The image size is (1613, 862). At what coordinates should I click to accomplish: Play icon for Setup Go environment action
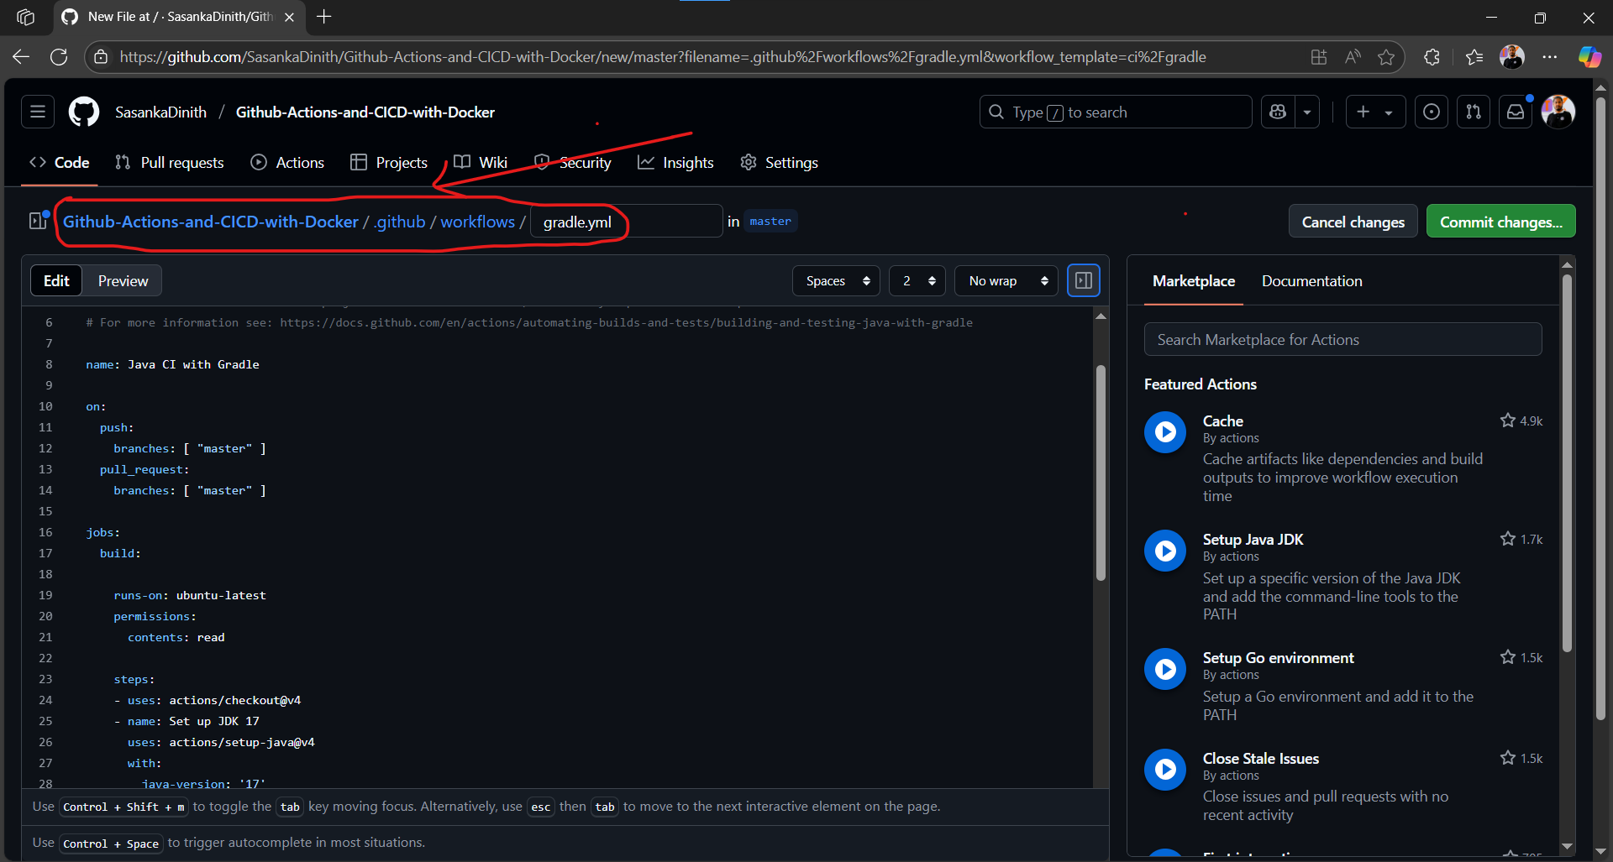point(1165,669)
